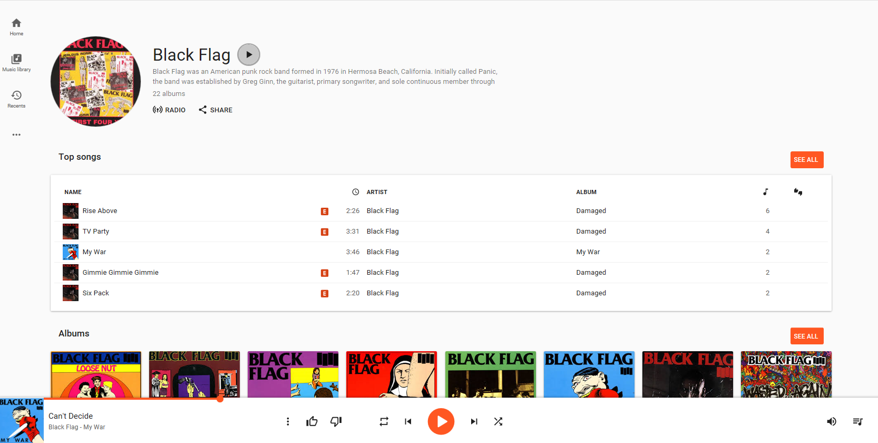Select the song TV Party
This screenshot has height=443, width=878.
click(x=96, y=231)
